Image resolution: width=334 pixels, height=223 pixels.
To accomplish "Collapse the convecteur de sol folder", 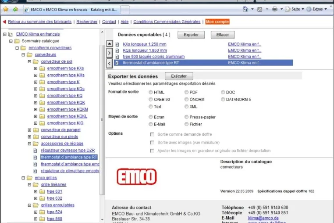I will click(x=29, y=61).
